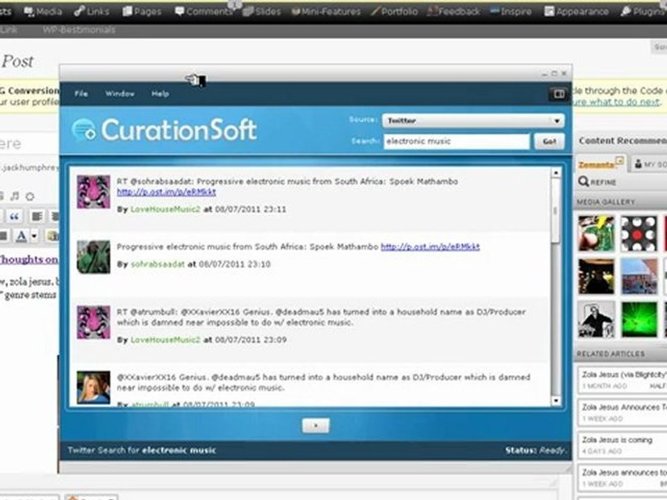This screenshot has height=500, width=667.
Task: Select the circuit board image in Media Gallery
Action: [596, 233]
